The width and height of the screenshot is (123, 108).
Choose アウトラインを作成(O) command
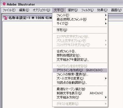point(80,70)
